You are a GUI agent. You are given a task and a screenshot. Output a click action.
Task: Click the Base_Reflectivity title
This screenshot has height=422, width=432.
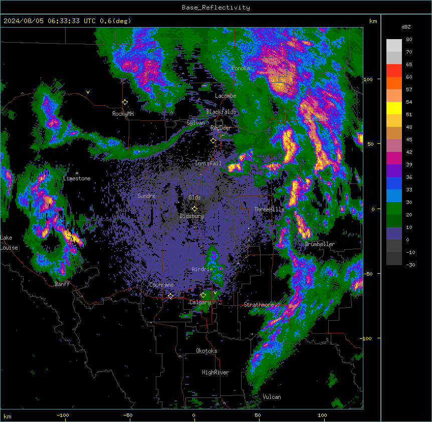click(x=216, y=8)
